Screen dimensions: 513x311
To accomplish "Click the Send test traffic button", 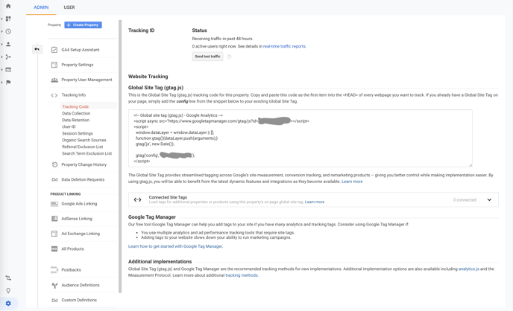I will [x=207, y=57].
